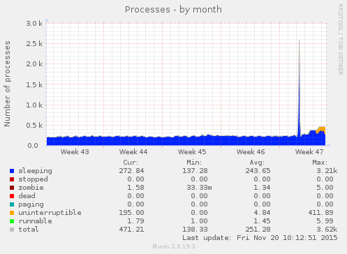Click the '3.0 k' y-axis label

click(x=34, y=23)
